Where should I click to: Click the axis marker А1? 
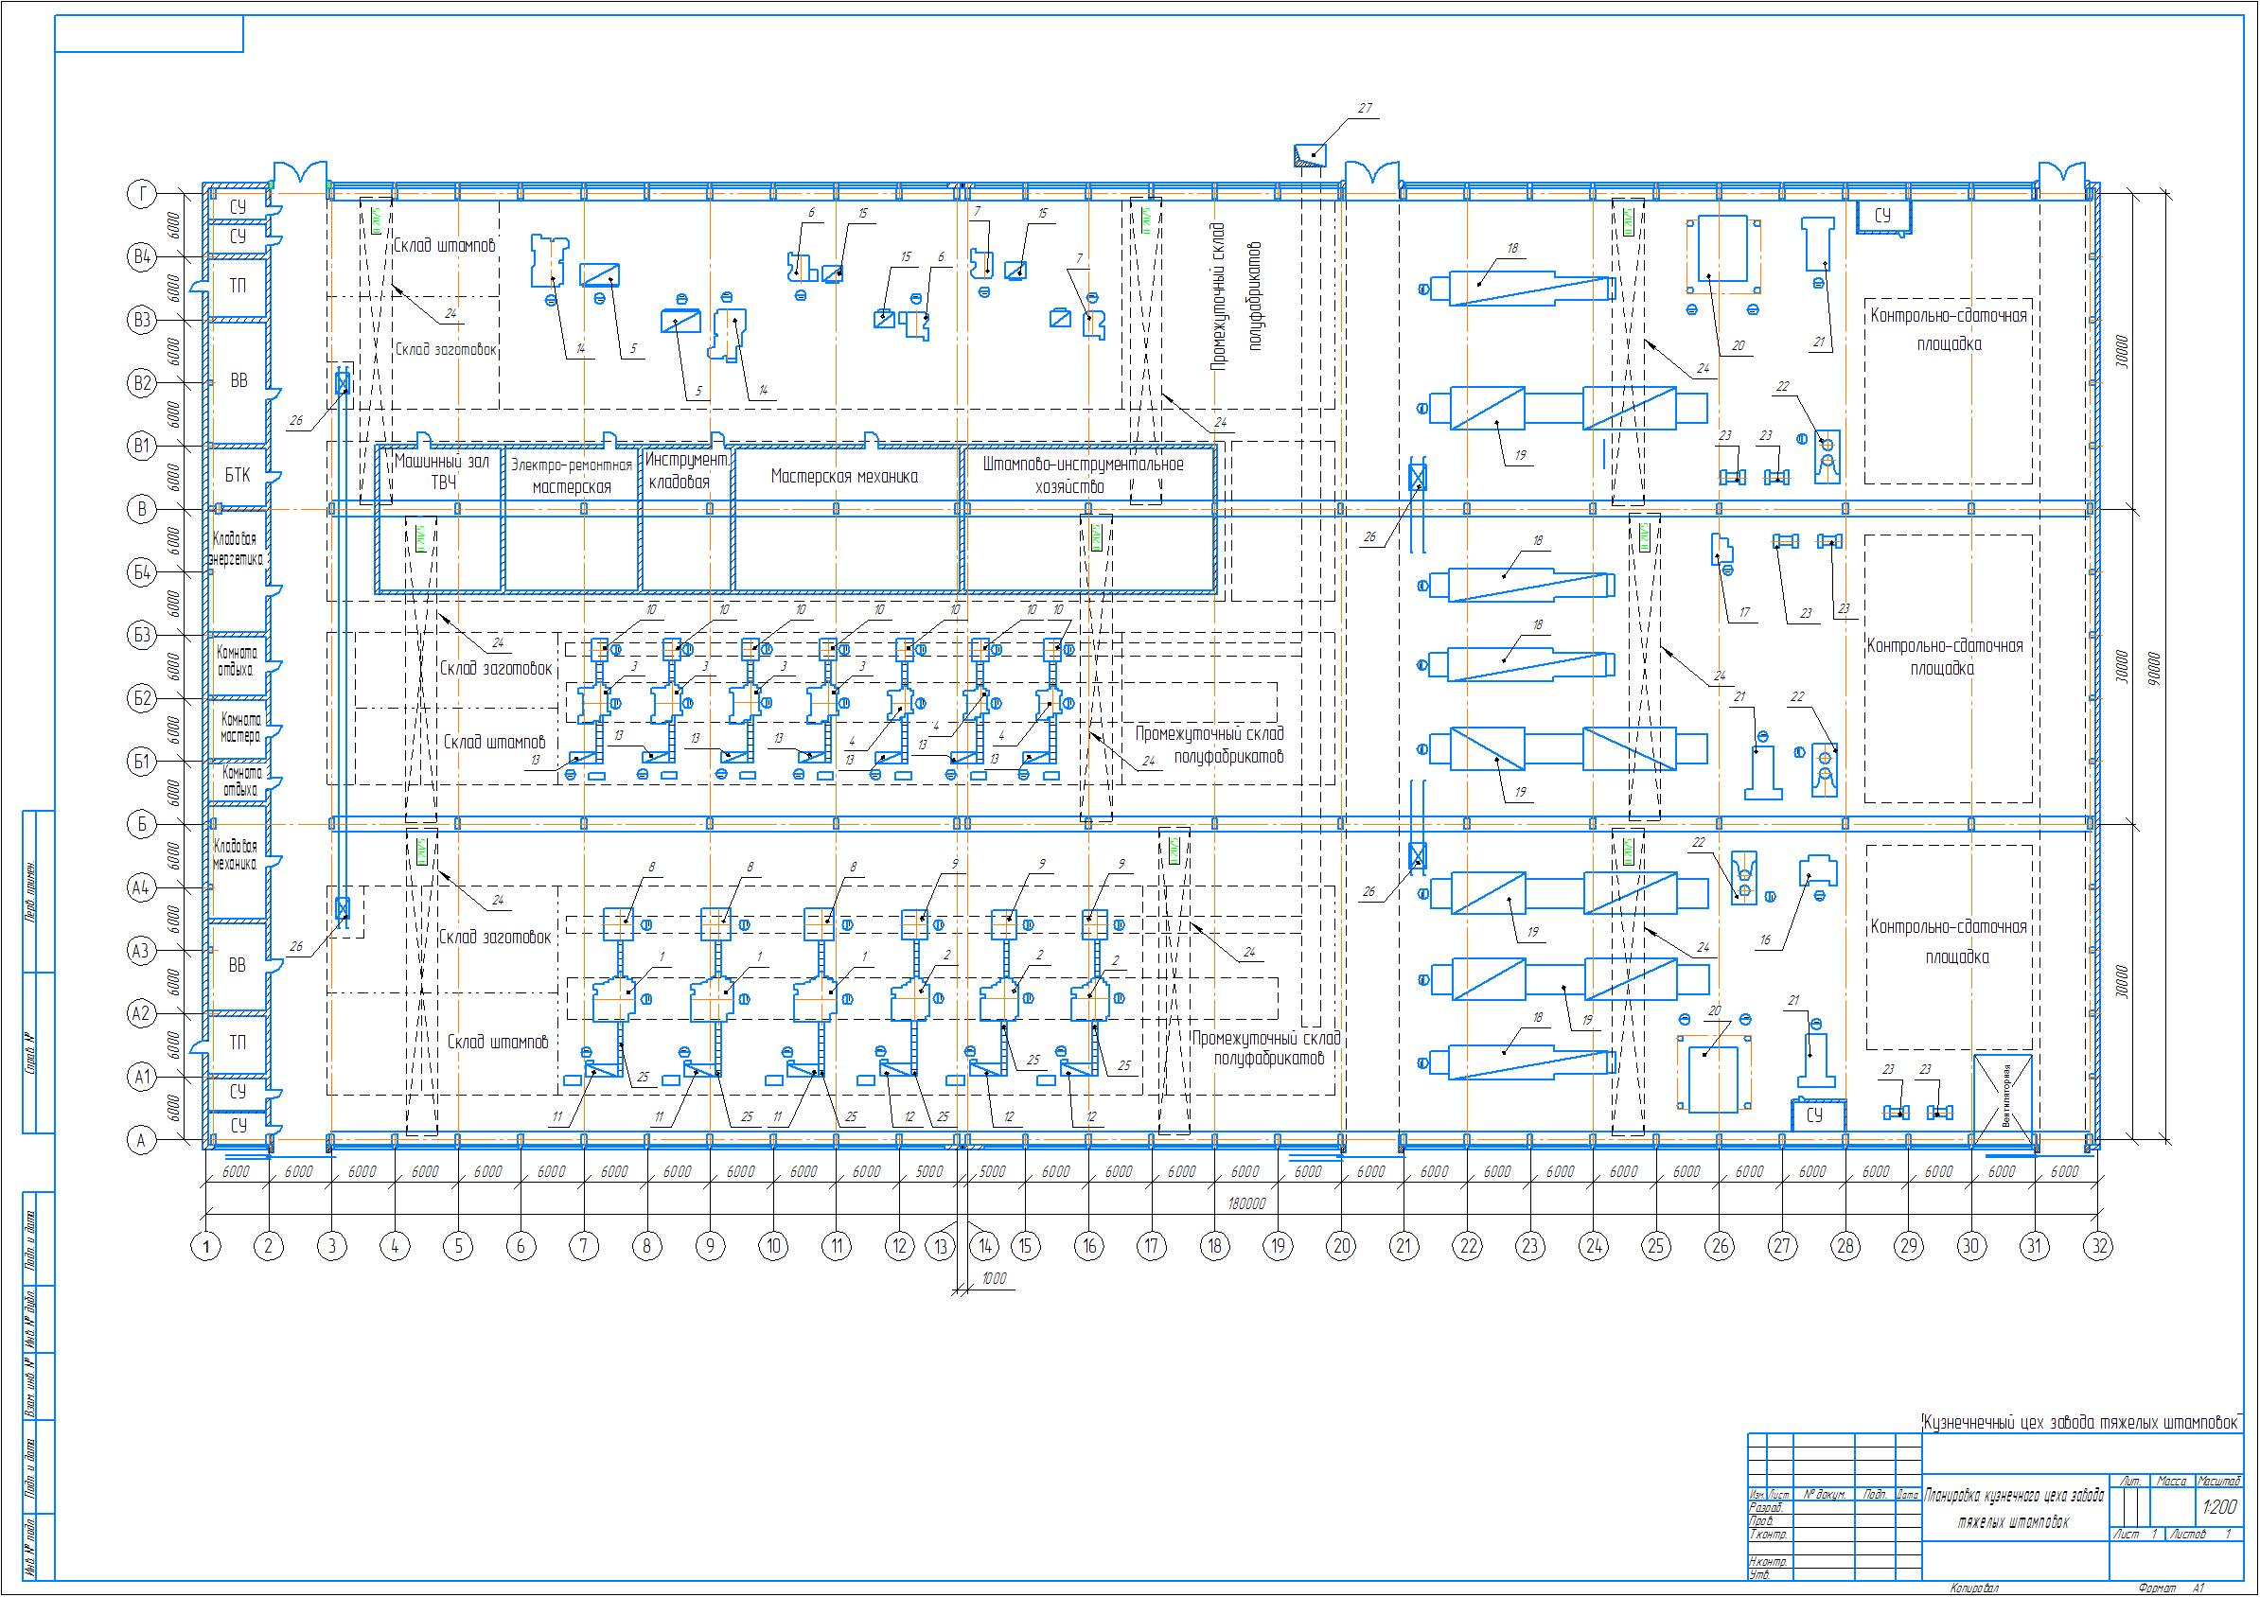[143, 1078]
